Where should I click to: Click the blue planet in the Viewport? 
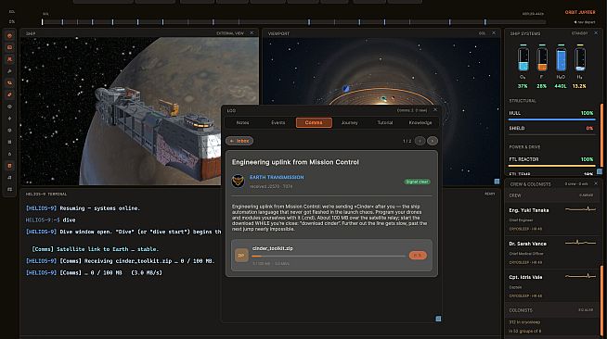coord(346,89)
